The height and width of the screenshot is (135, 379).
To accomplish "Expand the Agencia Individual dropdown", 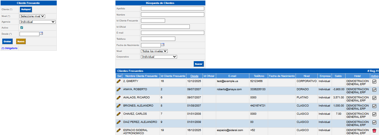I will tap(37, 22).
